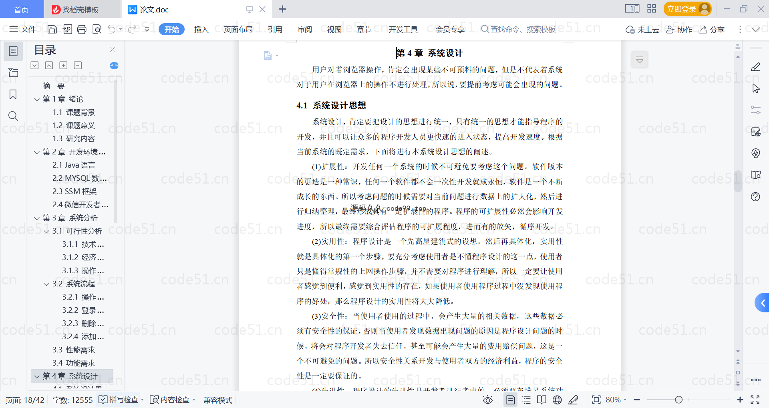Open new tab plus button
Screen dimensions: 769x408
[282, 9]
